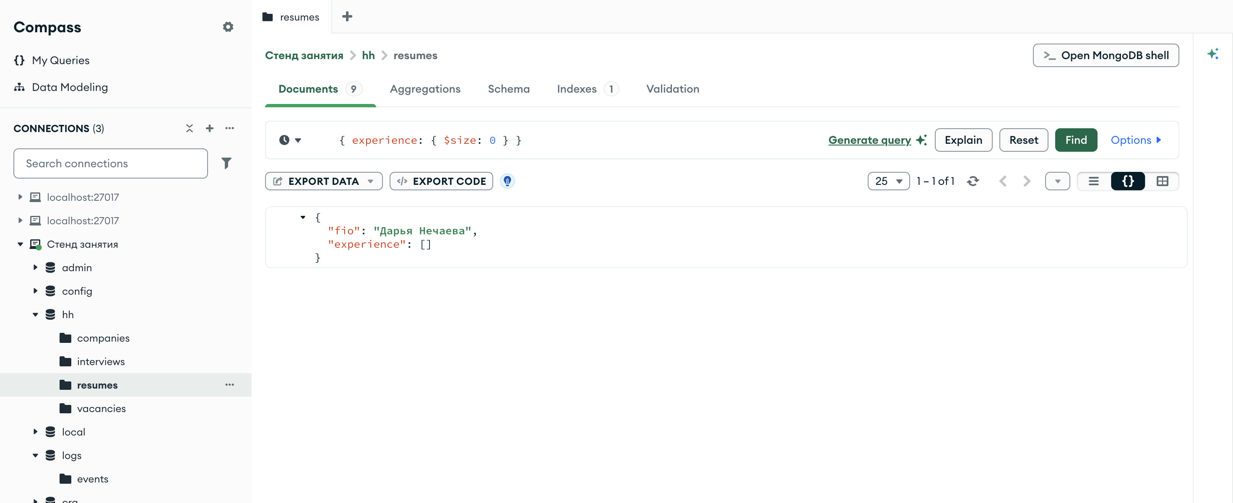Viewport: 1233px width, 503px height.
Task: Switch to Indexes tab
Action: click(x=587, y=89)
